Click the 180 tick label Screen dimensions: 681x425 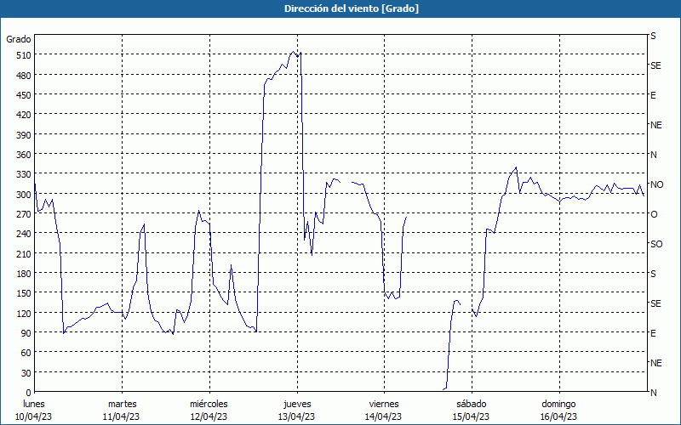click(24, 273)
